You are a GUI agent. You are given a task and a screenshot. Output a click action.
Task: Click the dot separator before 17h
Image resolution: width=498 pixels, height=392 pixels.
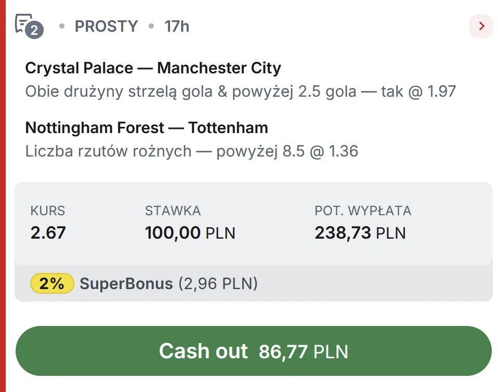[151, 26]
